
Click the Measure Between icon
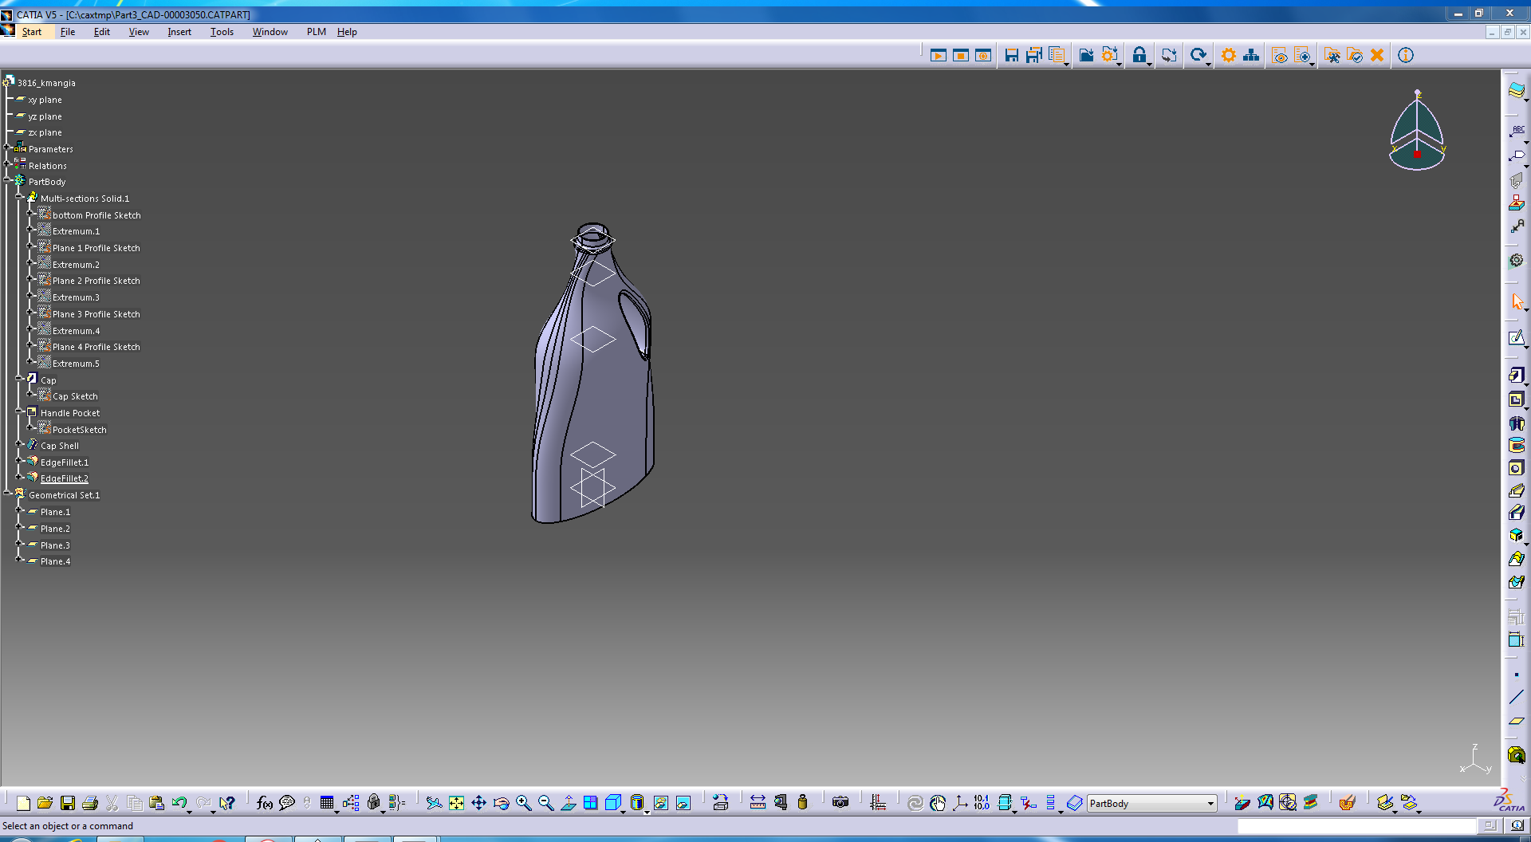(x=758, y=803)
